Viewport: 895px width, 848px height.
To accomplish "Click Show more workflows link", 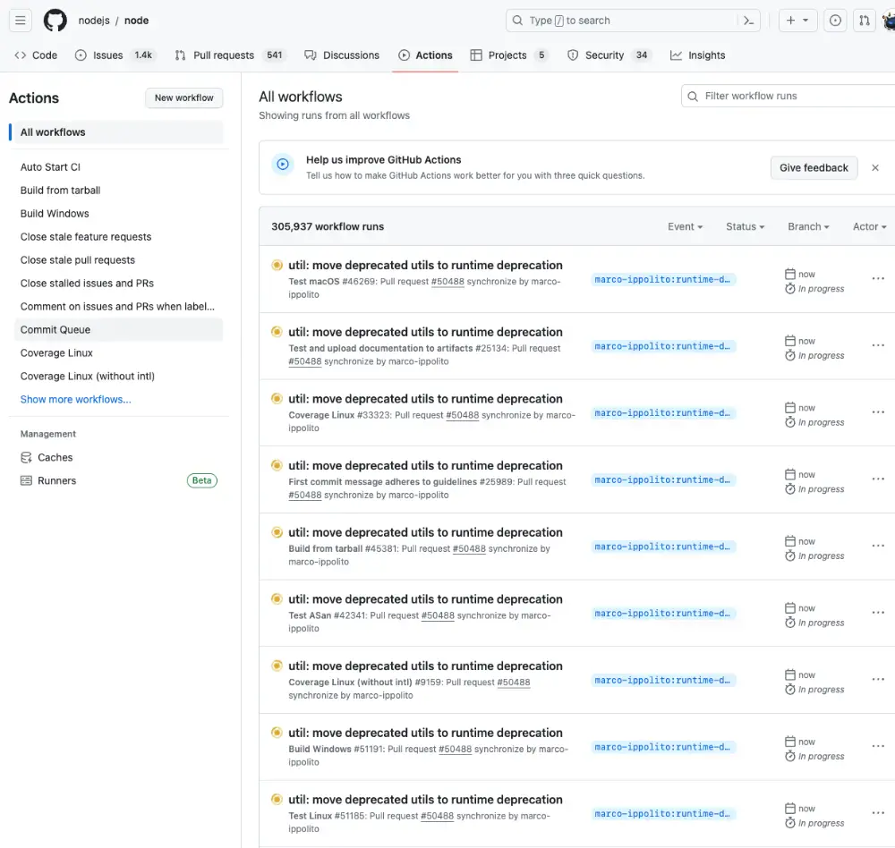I will 76,400.
